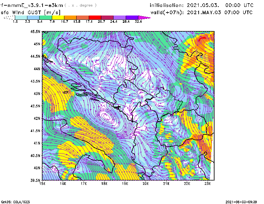Click the 'GrADS: COLA/IGES' footer label
The width and height of the screenshot is (264, 204).
(x=16, y=202)
